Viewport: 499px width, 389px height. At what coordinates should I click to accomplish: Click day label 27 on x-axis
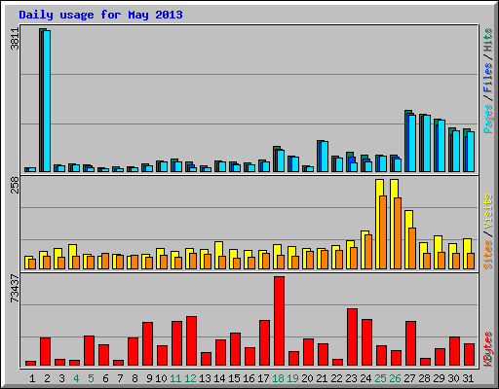point(409,378)
